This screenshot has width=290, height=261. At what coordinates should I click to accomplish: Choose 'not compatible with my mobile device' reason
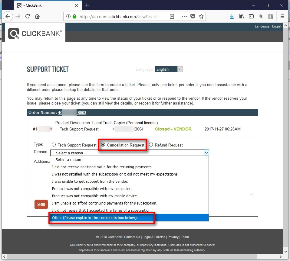129,196
